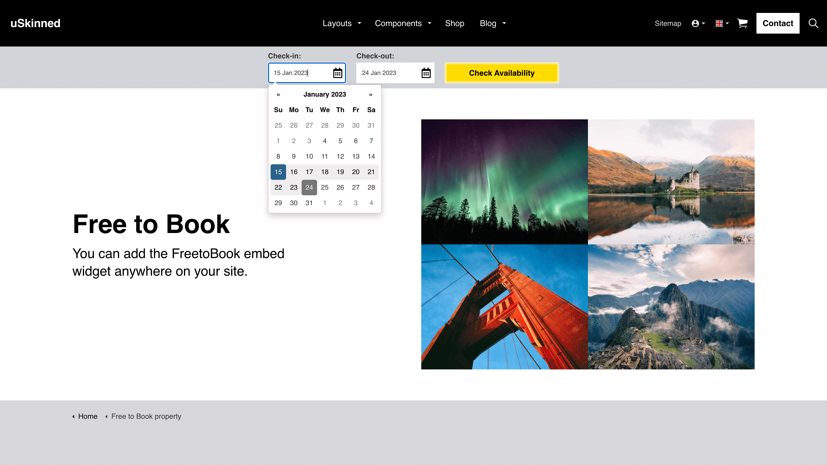The width and height of the screenshot is (827, 465).
Task: Click the calendar icon for Check-in
Action: point(337,73)
